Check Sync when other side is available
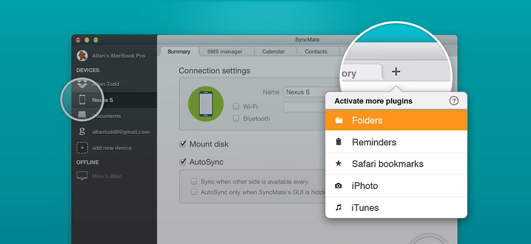 tap(194, 182)
